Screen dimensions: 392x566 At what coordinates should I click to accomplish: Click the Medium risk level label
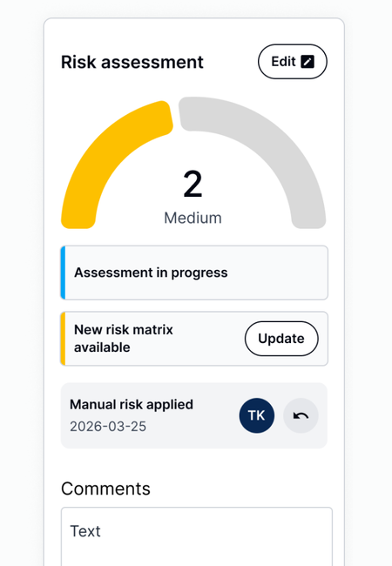tap(193, 218)
